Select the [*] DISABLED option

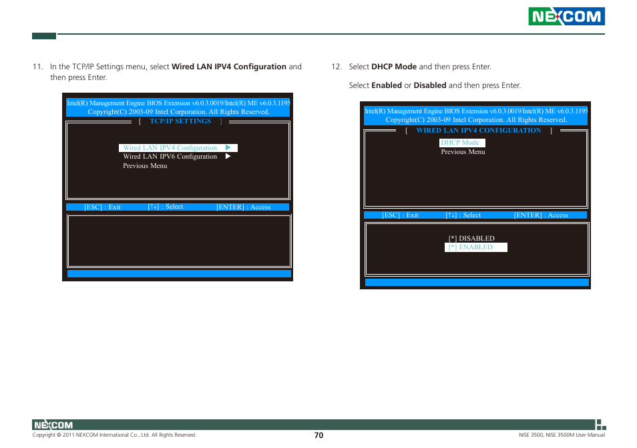click(471, 239)
